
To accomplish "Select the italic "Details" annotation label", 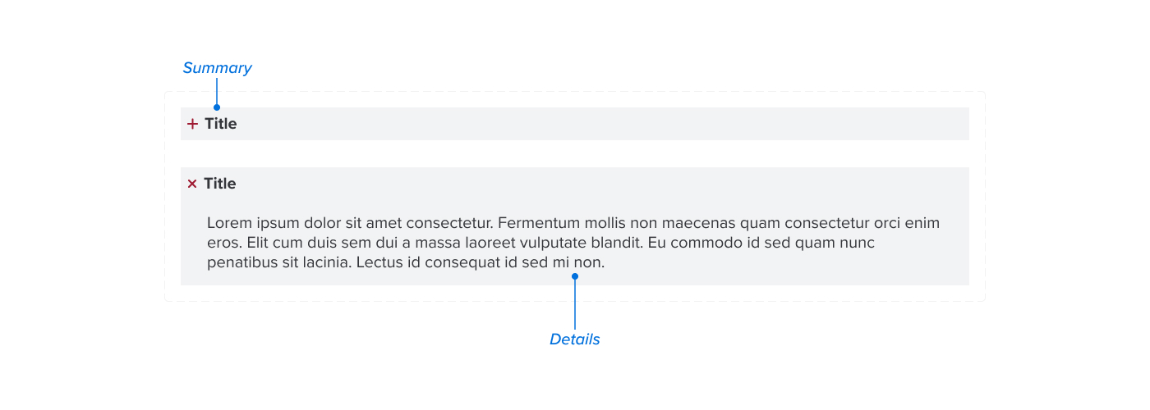I will click(575, 339).
